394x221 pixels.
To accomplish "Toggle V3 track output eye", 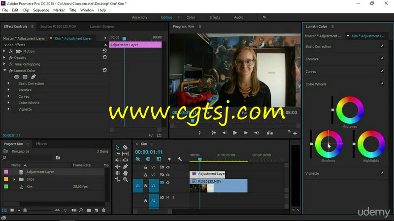I will pyautogui.click(x=168, y=167).
